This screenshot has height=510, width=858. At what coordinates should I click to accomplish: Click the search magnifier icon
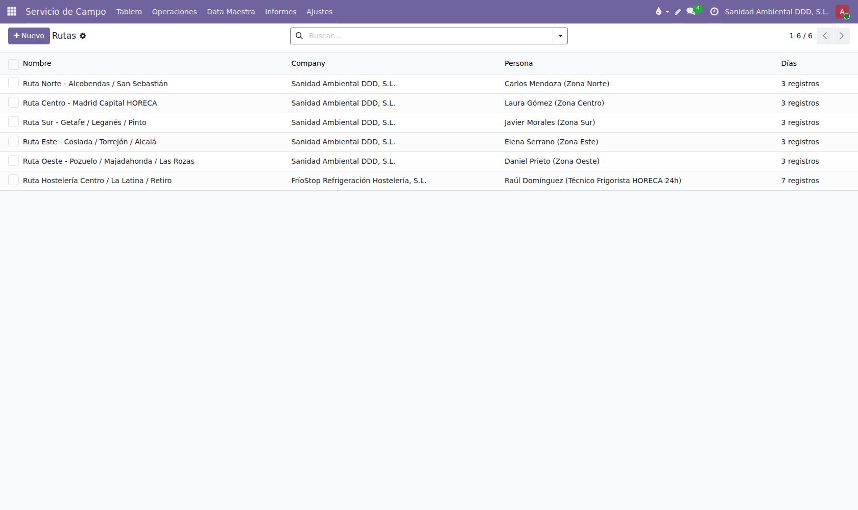(x=299, y=36)
